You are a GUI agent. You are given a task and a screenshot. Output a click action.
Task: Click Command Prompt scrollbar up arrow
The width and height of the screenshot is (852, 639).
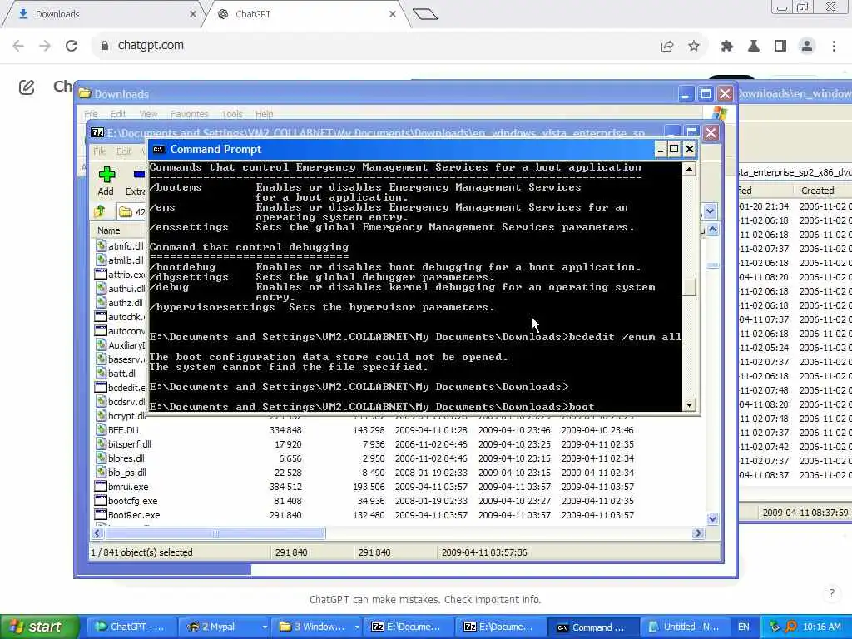(x=689, y=169)
